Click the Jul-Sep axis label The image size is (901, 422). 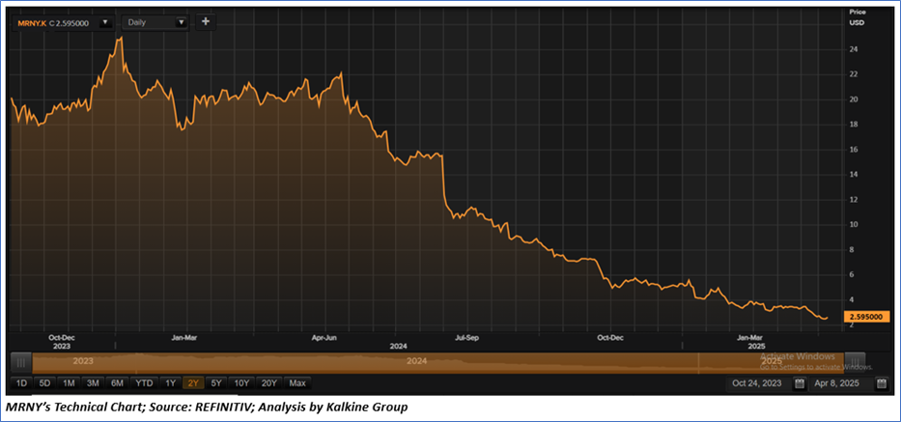pyautogui.click(x=466, y=338)
